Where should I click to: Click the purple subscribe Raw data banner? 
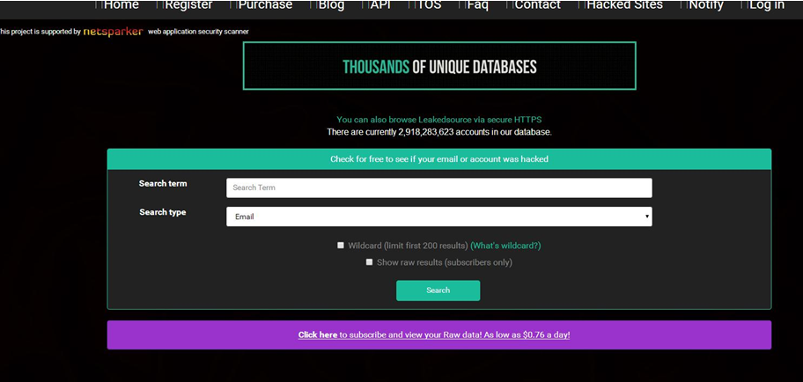click(438, 334)
